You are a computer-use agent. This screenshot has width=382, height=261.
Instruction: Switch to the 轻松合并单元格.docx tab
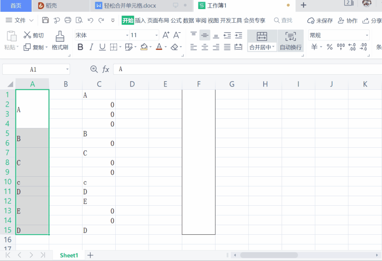click(129, 5)
